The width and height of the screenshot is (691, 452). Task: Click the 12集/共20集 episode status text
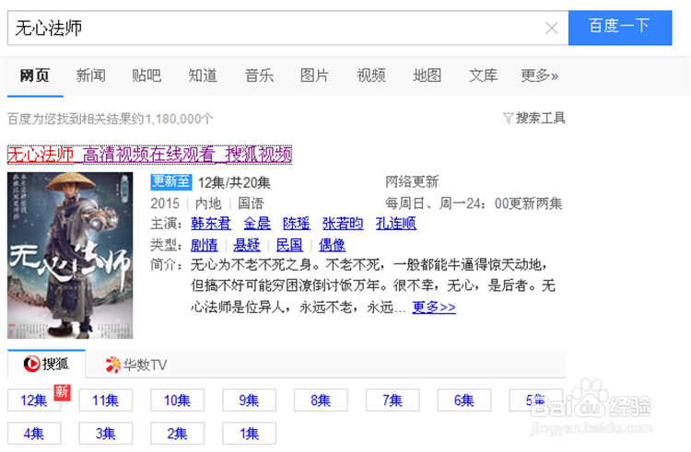click(234, 182)
